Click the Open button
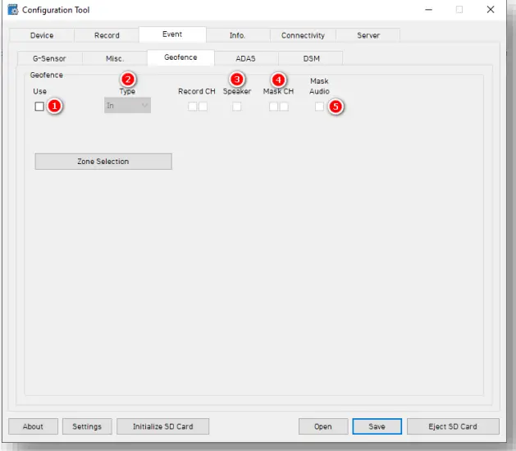 pyautogui.click(x=323, y=426)
